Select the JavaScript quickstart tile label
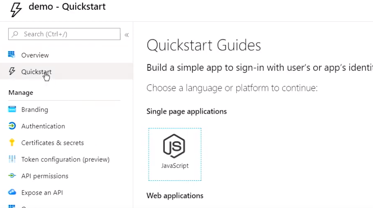This screenshot has width=373, height=208. point(175,166)
